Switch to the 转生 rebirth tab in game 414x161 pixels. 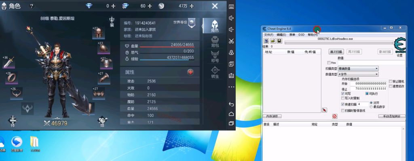(215, 72)
